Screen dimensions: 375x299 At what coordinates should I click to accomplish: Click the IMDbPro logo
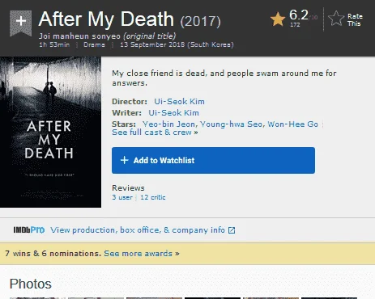(x=29, y=230)
